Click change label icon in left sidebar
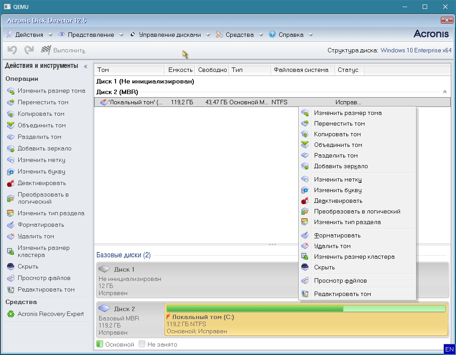Image resolution: width=456 pixels, height=355 pixels. tap(11, 160)
